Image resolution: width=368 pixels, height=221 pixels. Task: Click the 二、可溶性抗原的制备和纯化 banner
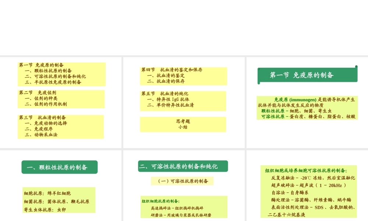[182, 166]
